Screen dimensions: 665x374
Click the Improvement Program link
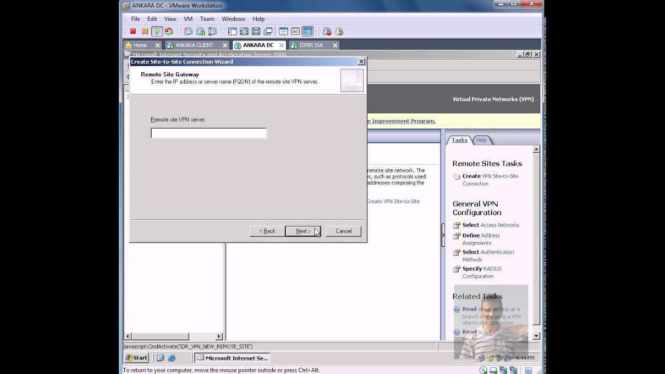coord(401,121)
